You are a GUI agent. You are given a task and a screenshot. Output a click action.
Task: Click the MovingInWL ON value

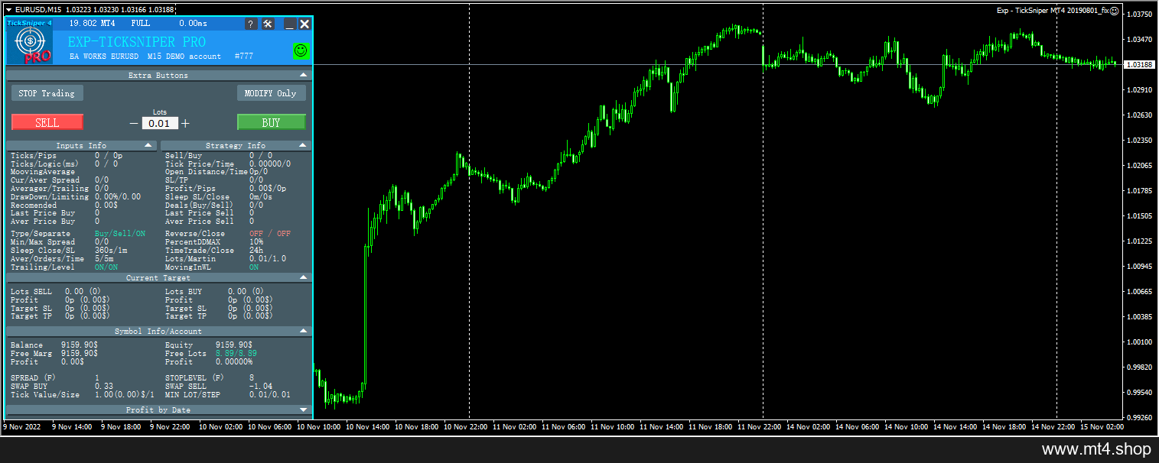click(254, 267)
